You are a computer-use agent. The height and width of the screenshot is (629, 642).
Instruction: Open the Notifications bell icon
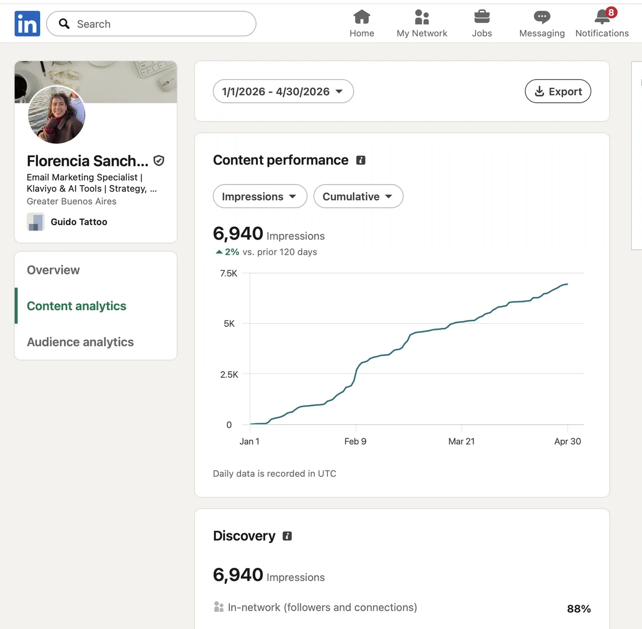(602, 17)
